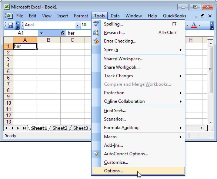Viewport: 217px width, 179px height.
Task: Expand the Track Changes submenu
Action: pyautogui.click(x=180, y=76)
